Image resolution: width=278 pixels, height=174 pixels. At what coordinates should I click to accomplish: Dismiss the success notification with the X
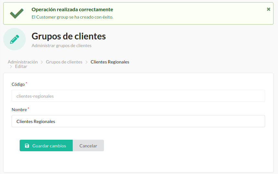tap(268, 9)
